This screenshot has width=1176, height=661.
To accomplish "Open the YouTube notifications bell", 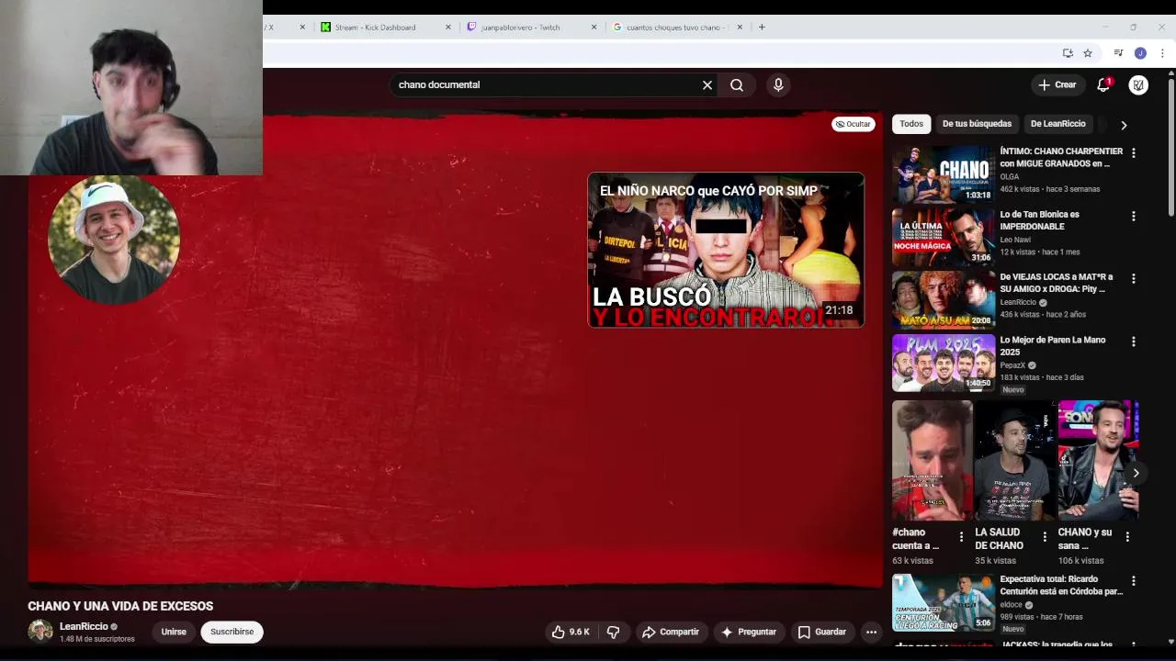I will 1103,84.
